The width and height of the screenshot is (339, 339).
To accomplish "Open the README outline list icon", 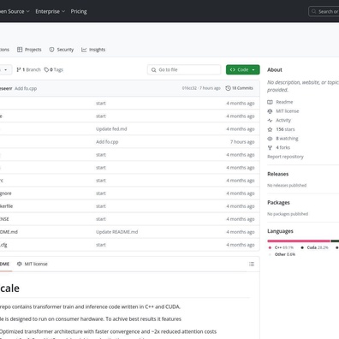I will click(x=252, y=264).
